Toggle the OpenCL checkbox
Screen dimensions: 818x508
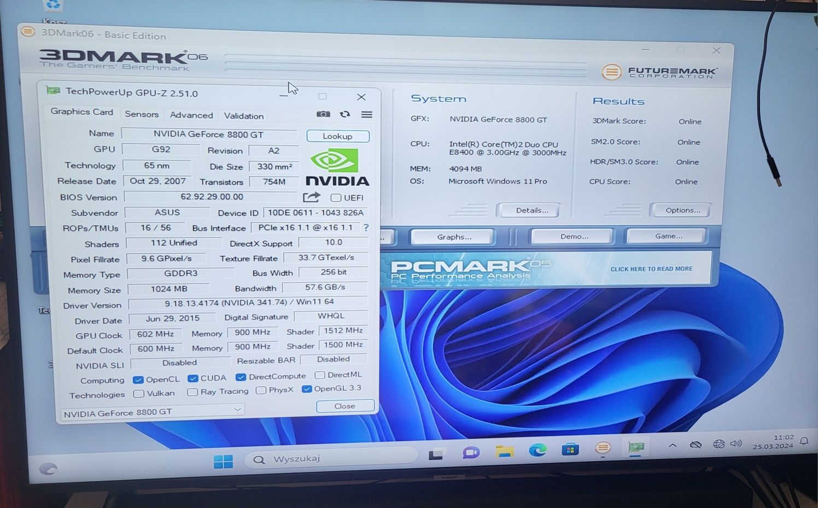pyautogui.click(x=138, y=379)
